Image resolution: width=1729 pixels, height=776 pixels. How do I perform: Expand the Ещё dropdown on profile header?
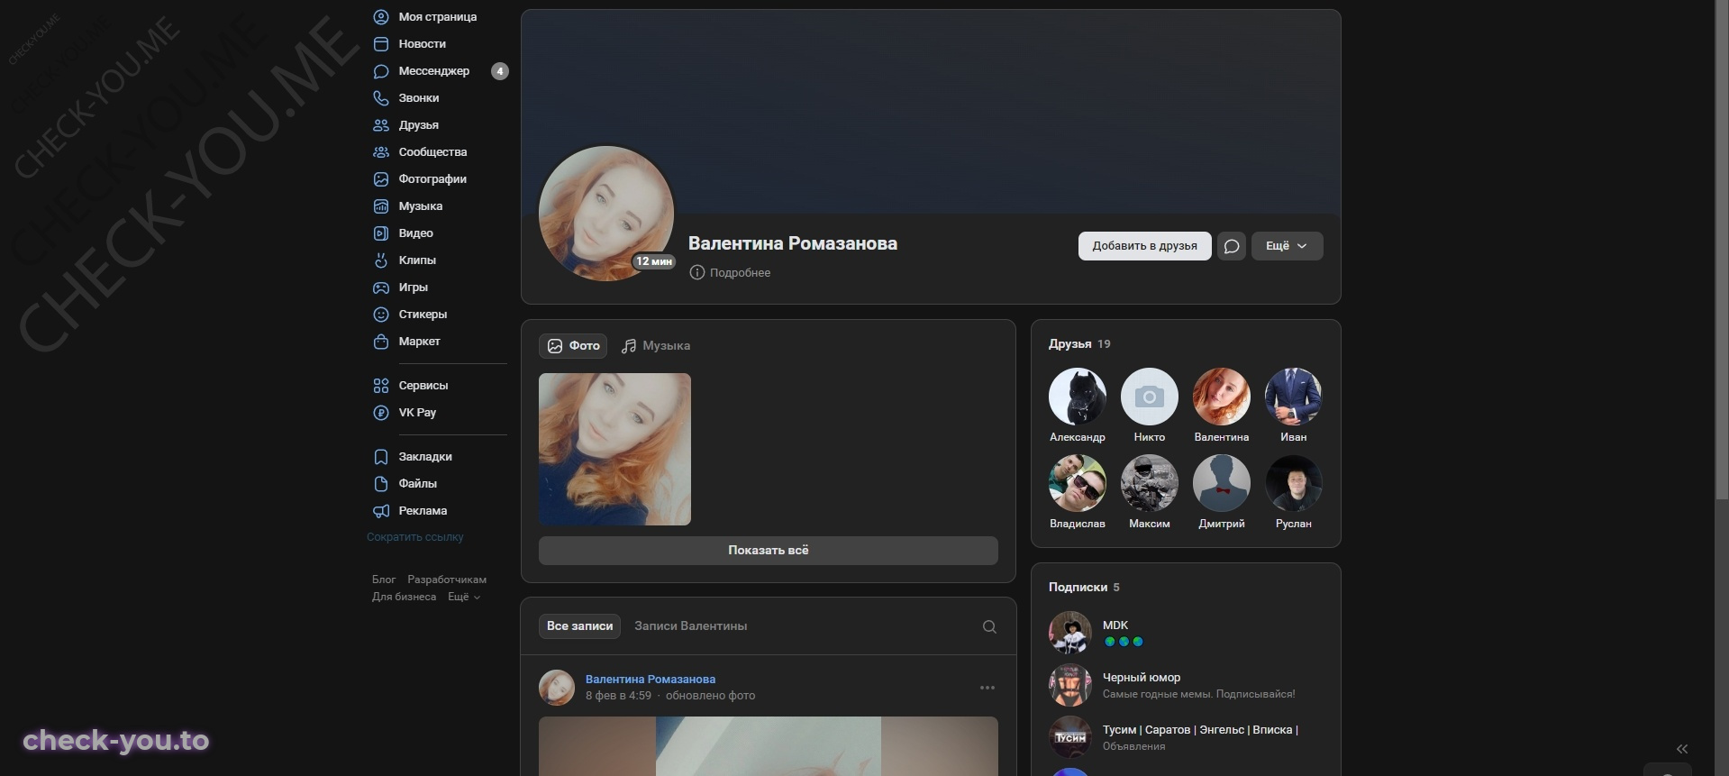1287,246
